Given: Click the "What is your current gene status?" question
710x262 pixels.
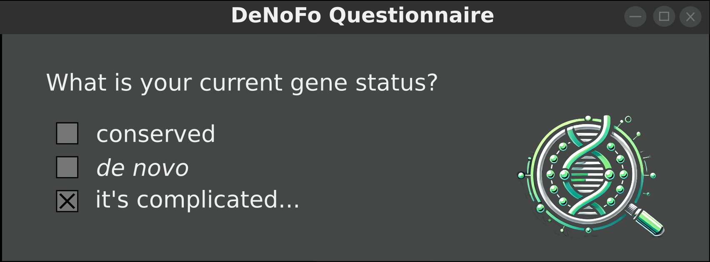Looking at the screenshot, I should (242, 82).
